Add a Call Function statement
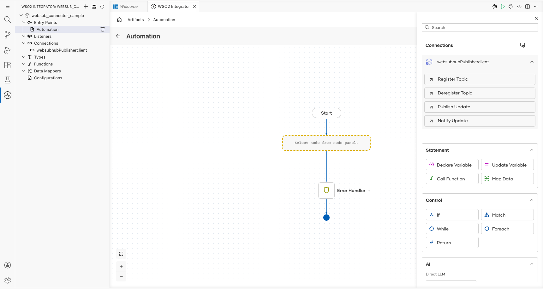The image size is (543, 289). pyautogui.click(x=452, y=178)
